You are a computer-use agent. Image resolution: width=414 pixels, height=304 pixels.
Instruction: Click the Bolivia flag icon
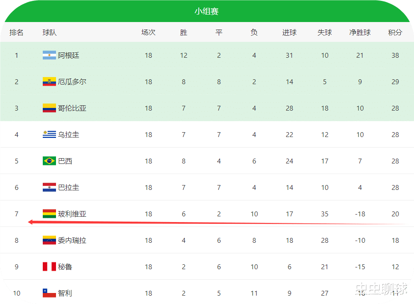tap(49, 214)
